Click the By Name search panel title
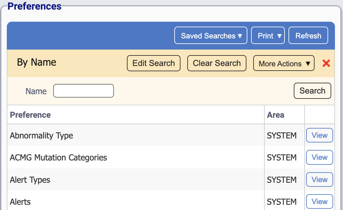The height and width of the screenshot is (210, 343). pos(37,63)
